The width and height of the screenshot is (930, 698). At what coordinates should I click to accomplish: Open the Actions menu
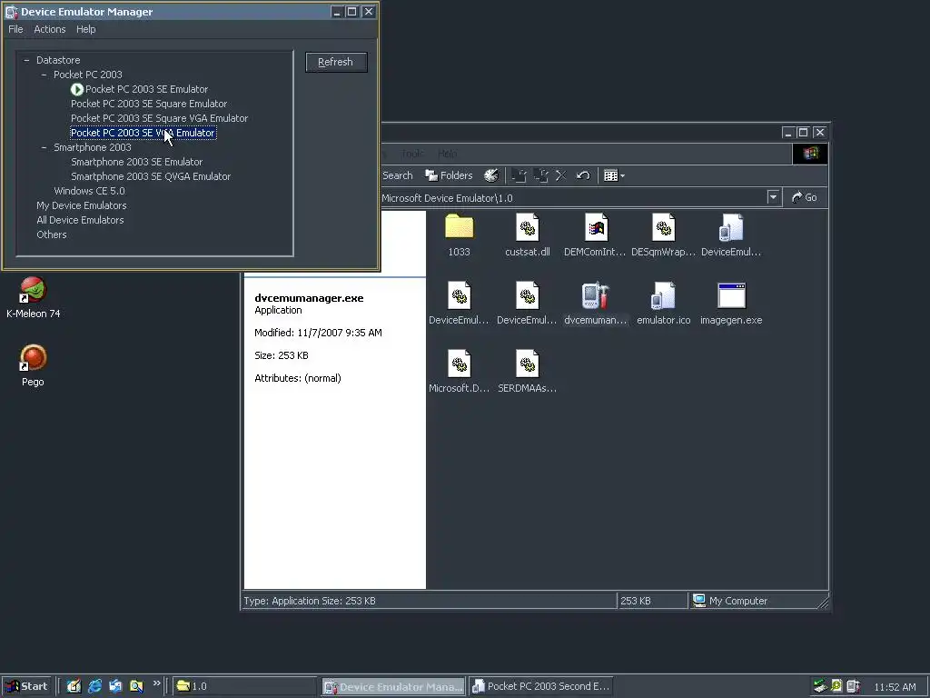(x=50, y=29)
